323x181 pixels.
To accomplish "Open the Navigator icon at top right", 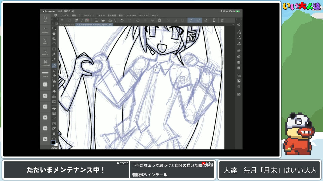I will pos(239,24).
